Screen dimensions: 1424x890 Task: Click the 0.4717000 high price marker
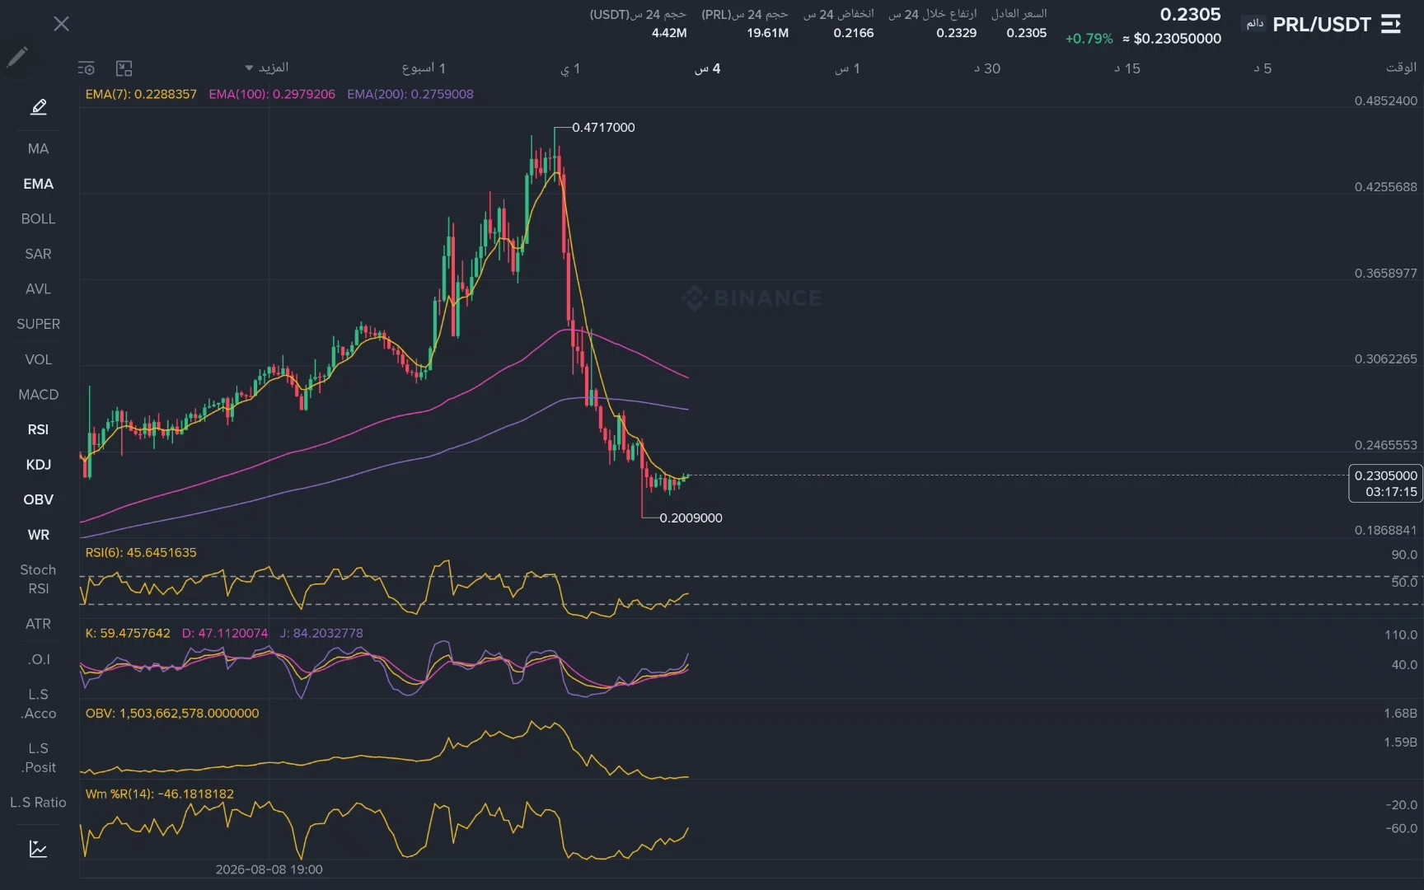pyautogui.click(x=603, y=127)
